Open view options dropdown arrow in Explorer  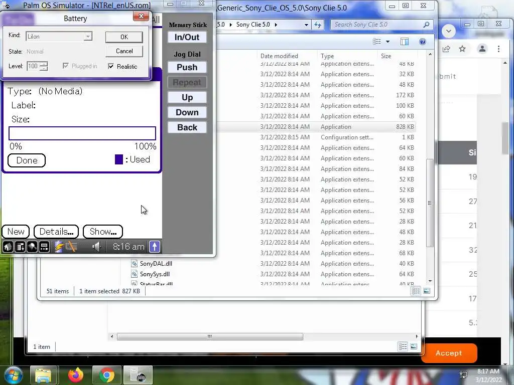click(388, 42)
